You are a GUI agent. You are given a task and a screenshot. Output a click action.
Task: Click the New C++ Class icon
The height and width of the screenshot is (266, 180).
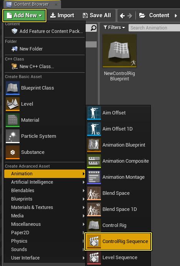[x=15, y=67]
